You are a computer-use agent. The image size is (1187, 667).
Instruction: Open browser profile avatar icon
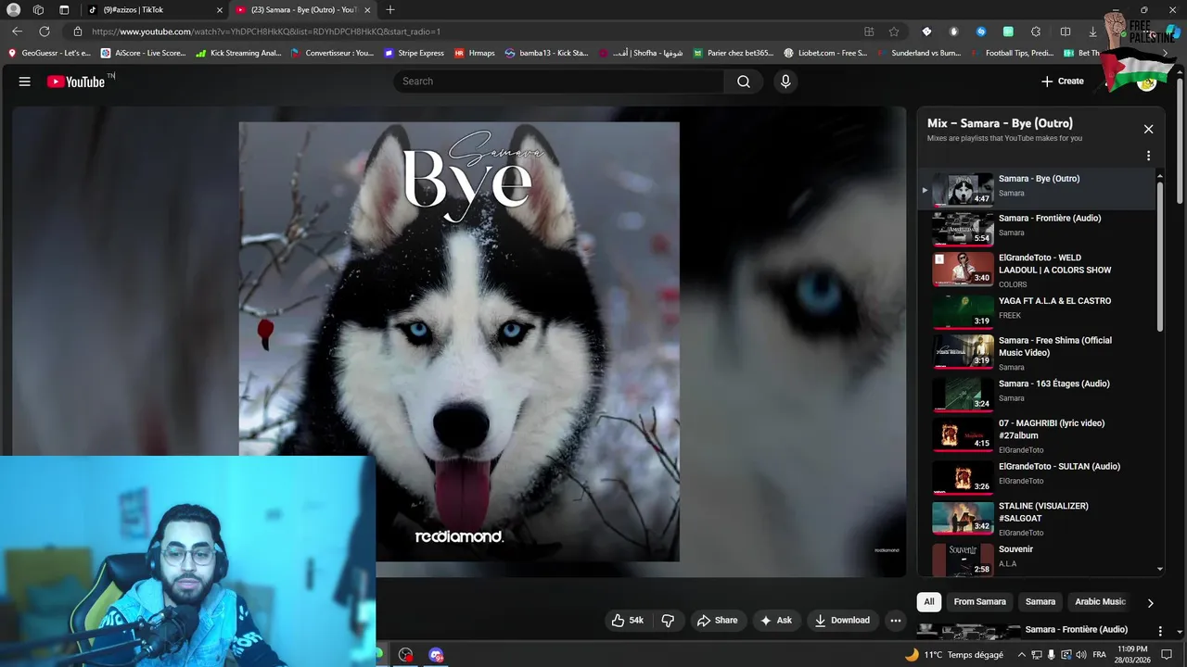pyautogui.click(x=13, y=10)
